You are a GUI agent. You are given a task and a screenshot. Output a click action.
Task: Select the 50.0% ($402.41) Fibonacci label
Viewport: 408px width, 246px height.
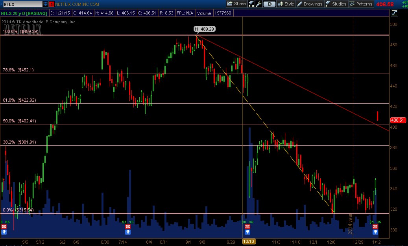click(19, 121)
